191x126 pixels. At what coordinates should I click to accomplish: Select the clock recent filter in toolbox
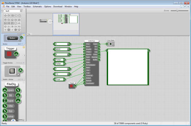click(x=9, y=16)
